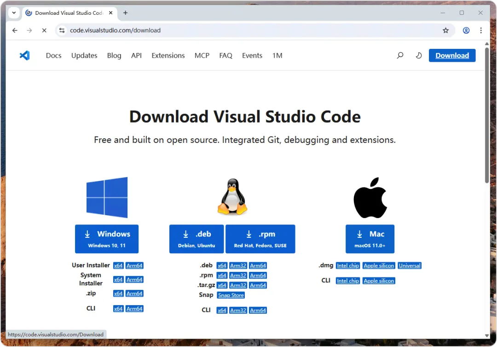Screen dimensions: 497x347
Task: Open Events nav link
Action: coord(252,56)
